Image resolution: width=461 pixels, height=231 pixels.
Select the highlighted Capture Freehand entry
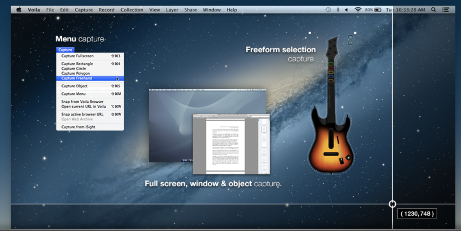click(x=90, y=78)
